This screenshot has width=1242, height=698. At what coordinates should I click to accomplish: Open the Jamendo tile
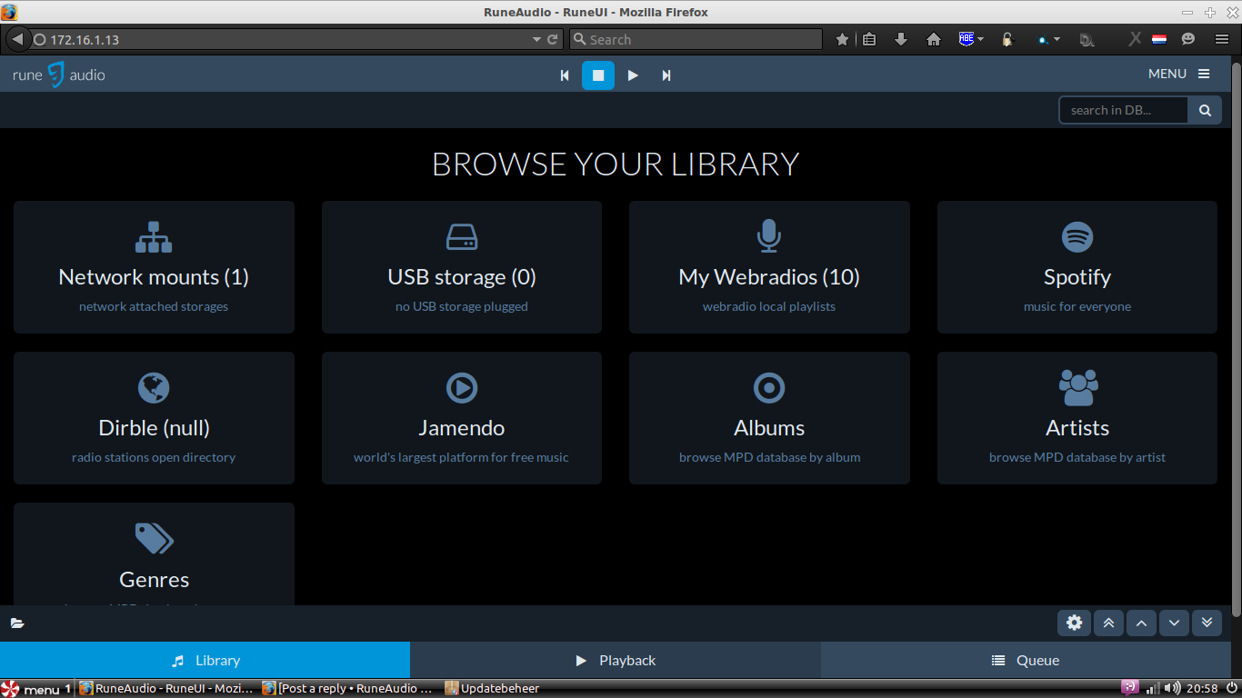462,418
